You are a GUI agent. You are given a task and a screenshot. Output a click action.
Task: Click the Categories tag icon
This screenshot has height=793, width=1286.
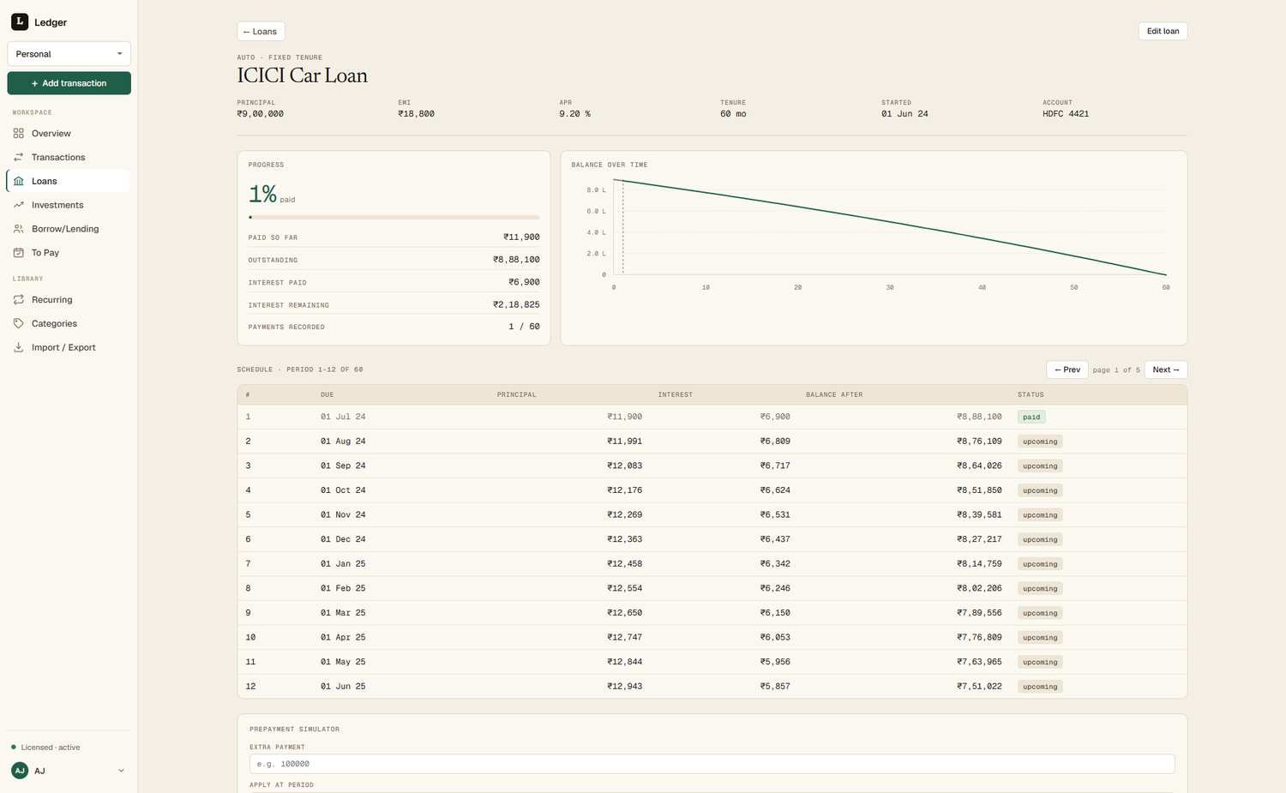[19, 324]
